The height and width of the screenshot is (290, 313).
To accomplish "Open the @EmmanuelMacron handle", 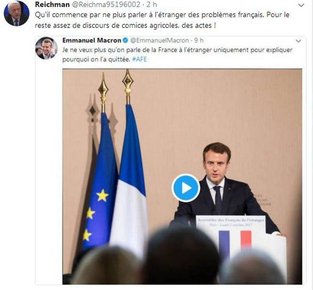I will (x=160, y=41).
